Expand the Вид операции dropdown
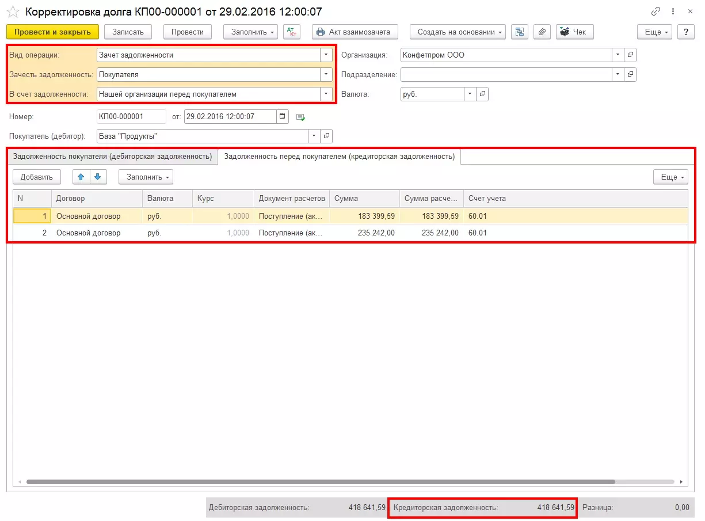The image size is (705, 521). [x=326, y=55]
